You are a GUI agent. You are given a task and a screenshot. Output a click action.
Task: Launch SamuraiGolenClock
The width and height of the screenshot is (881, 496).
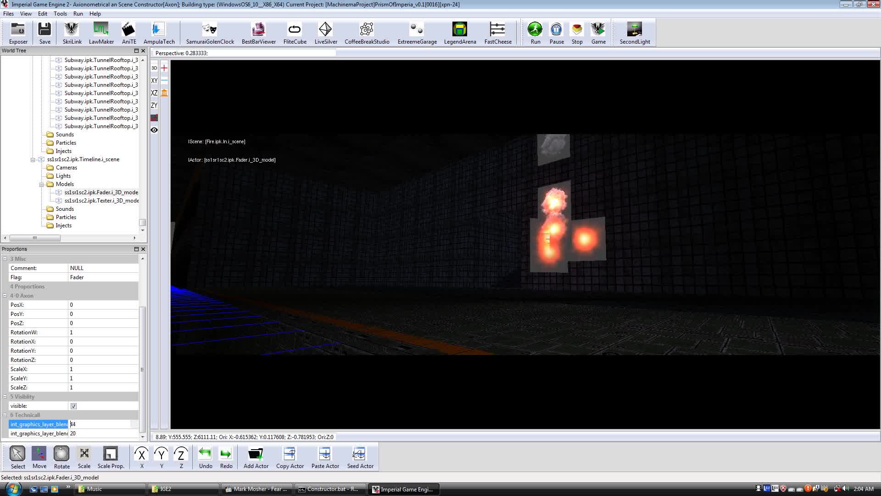(x=210, y=33)
